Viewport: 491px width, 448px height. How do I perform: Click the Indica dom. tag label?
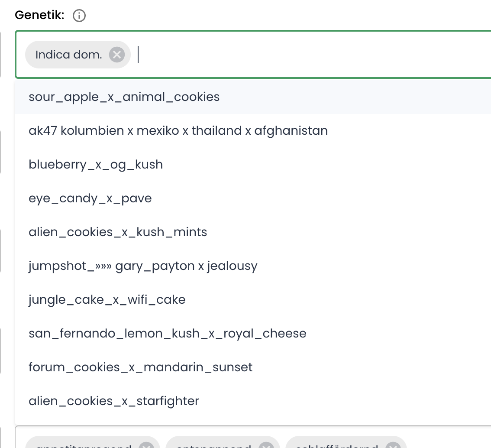[x=68, y=55]
